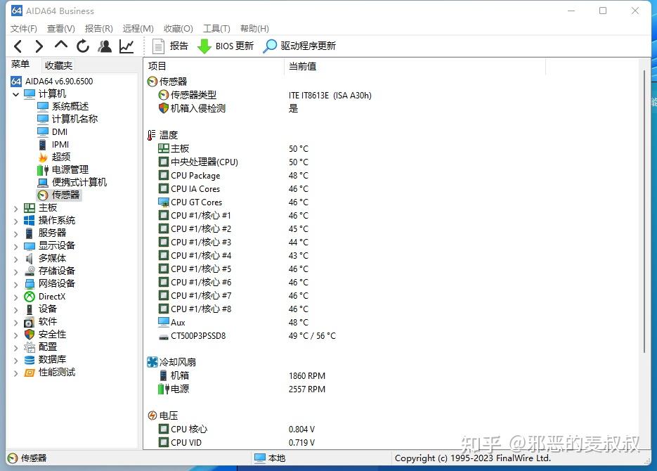Click the 本地 status bar entry
Viewport: 657px width, 471px height.
[271, 458]
